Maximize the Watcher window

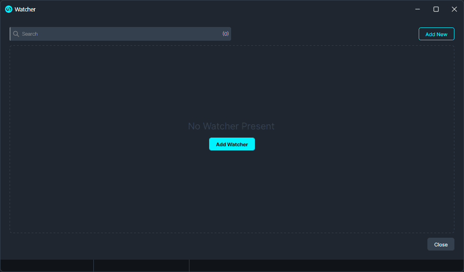click(x=436, y=9)
